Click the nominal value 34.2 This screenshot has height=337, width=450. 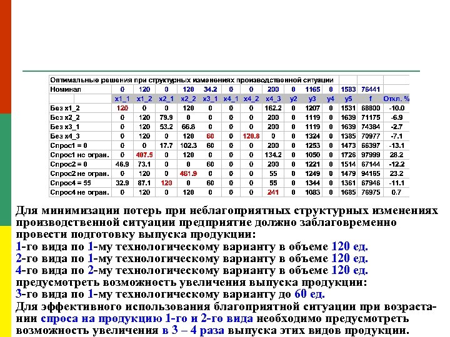210,89
